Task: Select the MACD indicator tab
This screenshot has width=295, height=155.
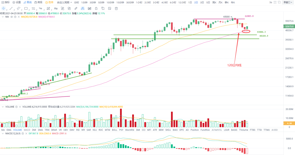Action: pyautogui.click(x=27, y=130)
